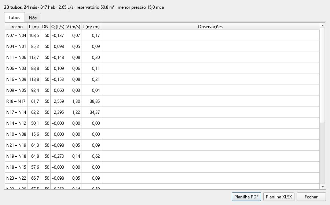Click flow cell -0,137

(x=58, y=35)
